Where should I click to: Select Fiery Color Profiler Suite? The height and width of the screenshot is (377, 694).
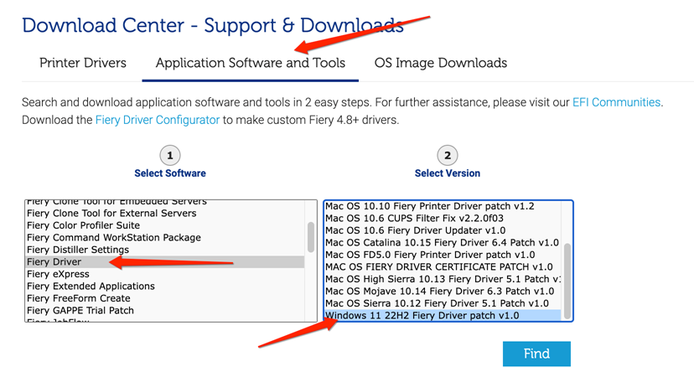(x=84, y=225)
